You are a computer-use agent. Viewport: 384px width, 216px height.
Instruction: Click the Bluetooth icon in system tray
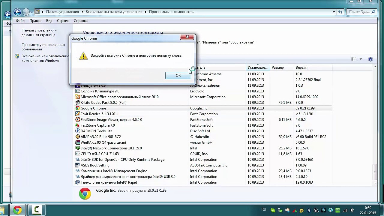(309, 210)
